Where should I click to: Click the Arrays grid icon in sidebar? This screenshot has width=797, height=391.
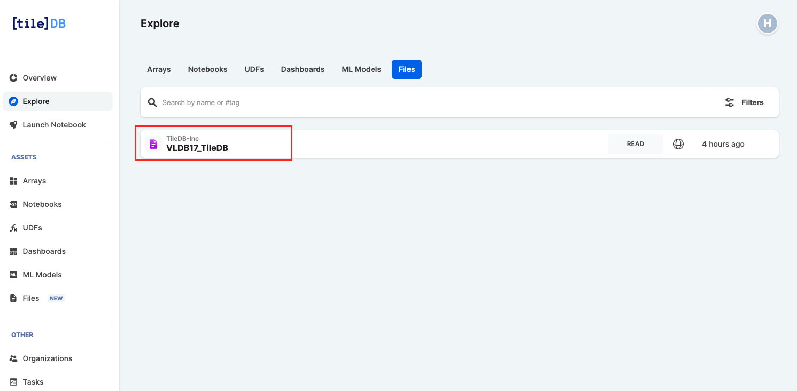(x=14, y=181)
